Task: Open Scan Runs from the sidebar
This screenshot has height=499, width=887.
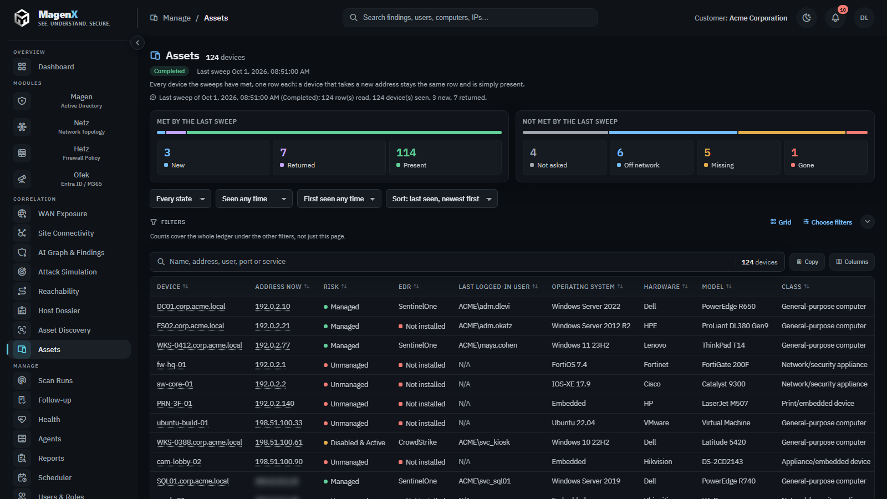Action: (69, 380)
